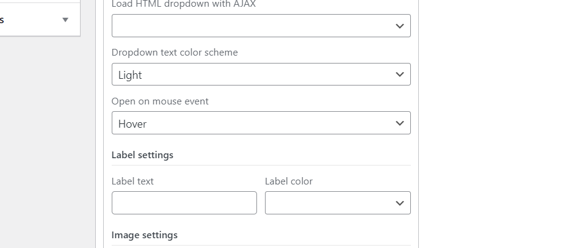Toggle the sidebar panel's triangle expander arrow
The width and height of the screenshot is (569, 248).
pos(65,20)
